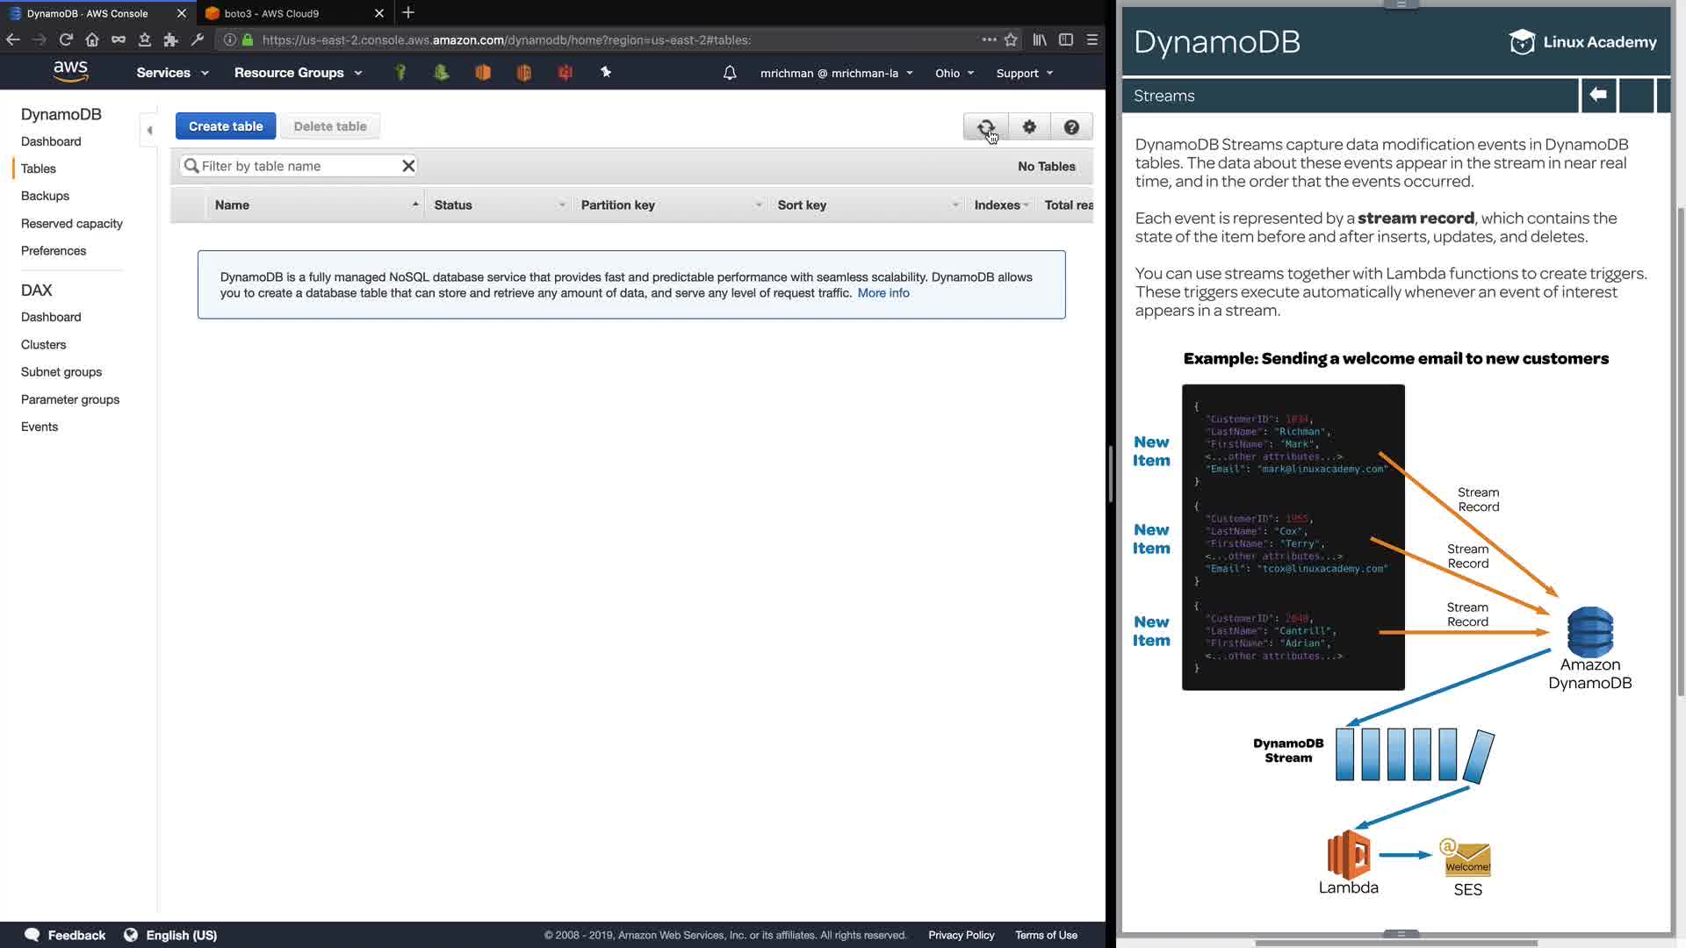Bookmark this page with the star icon
The width and height of the screenshot is (1686, 948).
click(x=1011, y=39)
